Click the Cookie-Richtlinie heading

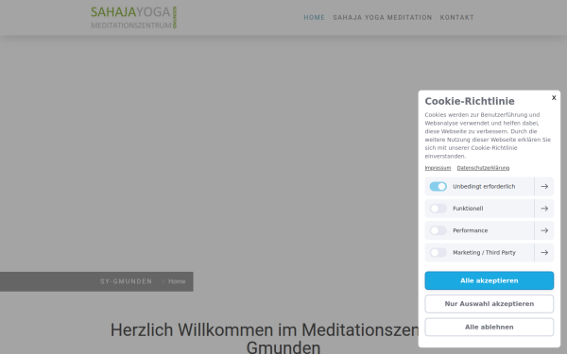click(470, 101)
